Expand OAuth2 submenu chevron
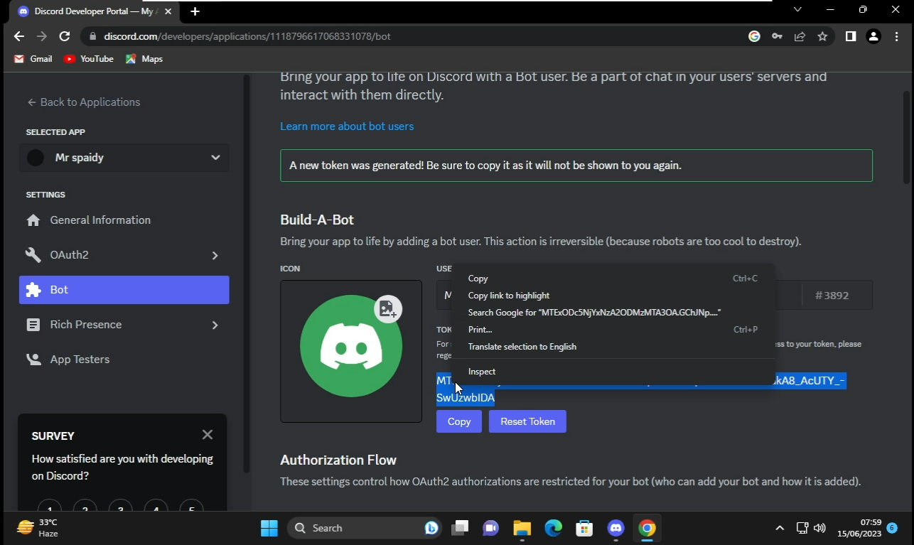Screen dimensions: 914x545 215,255
